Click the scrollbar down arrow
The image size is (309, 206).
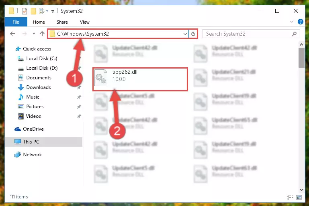tap(301, 190)
